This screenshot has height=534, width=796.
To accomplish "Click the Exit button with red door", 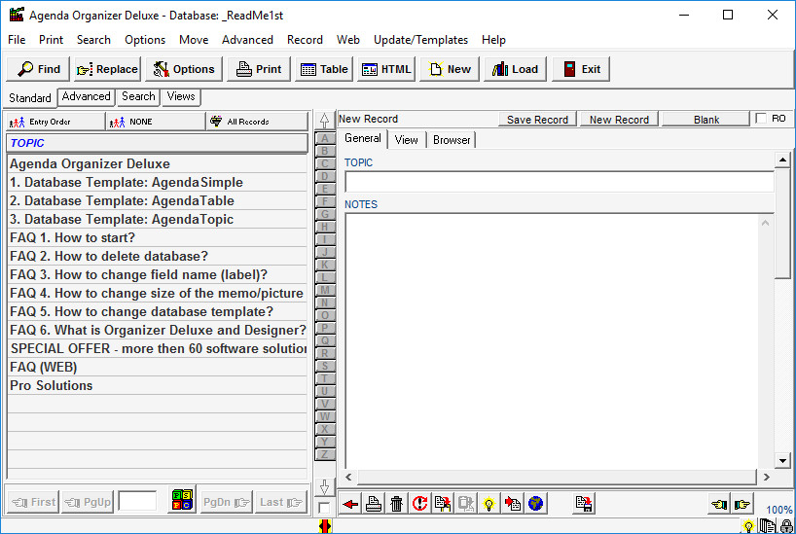I will 581,69.
